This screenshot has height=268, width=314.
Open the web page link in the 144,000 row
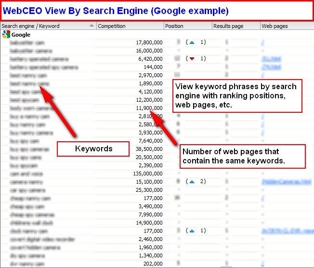271,67
